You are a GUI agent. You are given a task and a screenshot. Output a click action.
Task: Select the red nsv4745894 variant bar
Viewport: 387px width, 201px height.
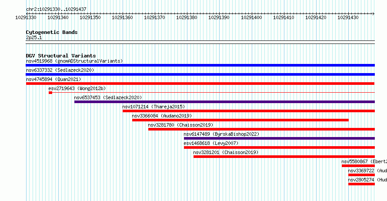[200, 84]
